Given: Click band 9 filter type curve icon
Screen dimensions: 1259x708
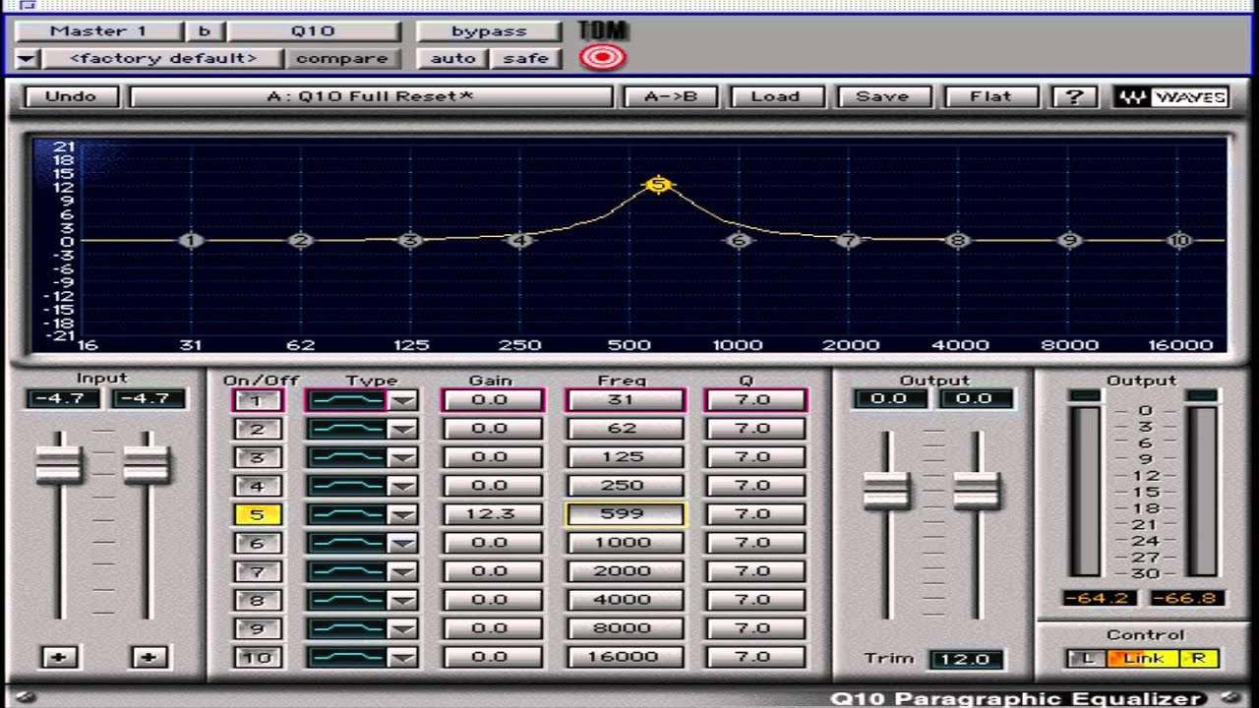Looking at the screenshot, I should pyautogui.click(x=347, y=628).
